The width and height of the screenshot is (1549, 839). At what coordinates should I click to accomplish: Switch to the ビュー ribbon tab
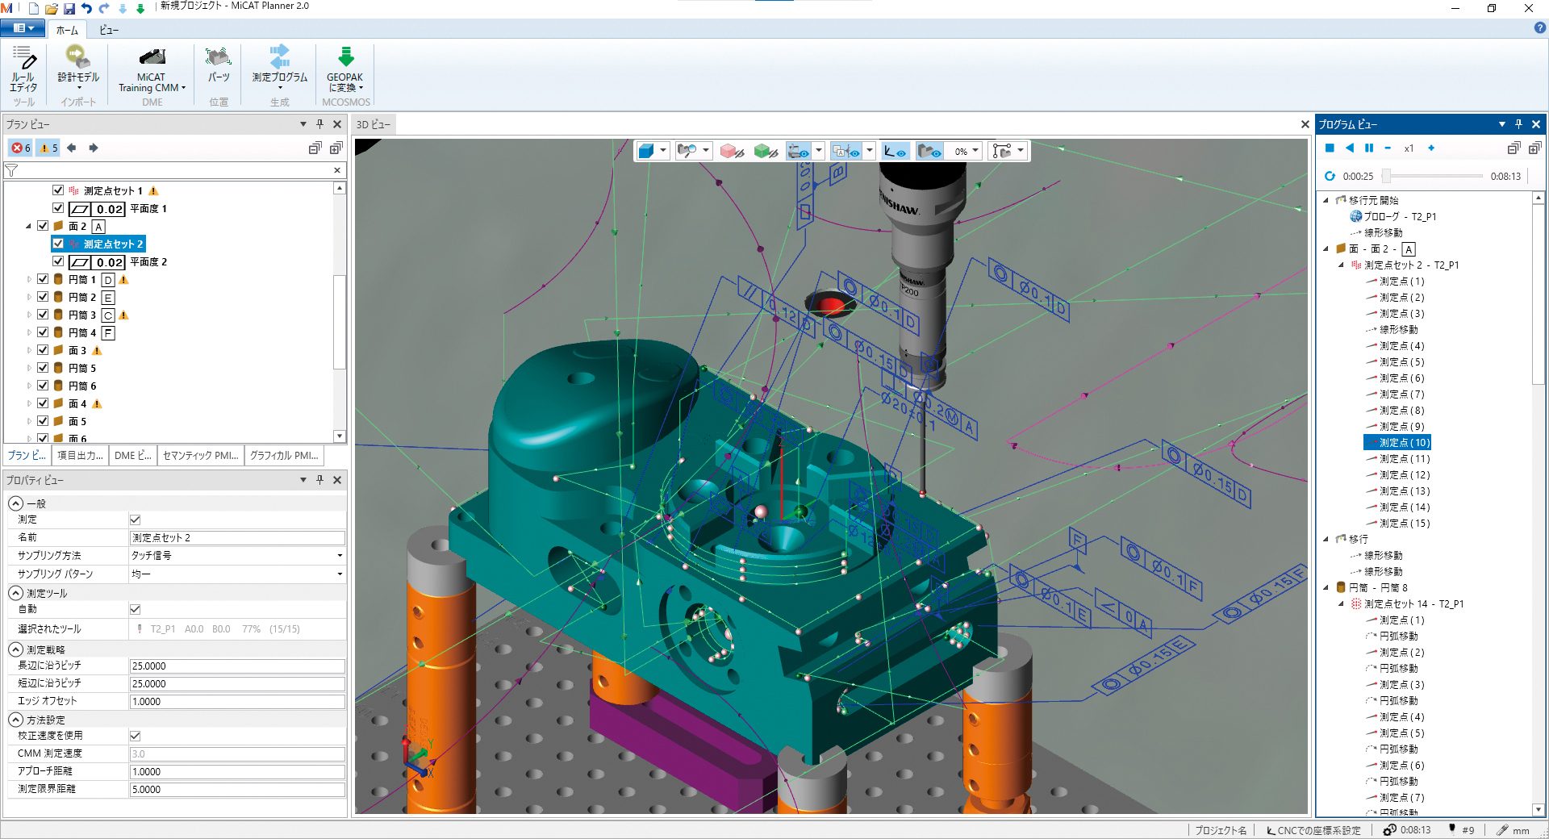pyautogui.click(x=109, y=30)
